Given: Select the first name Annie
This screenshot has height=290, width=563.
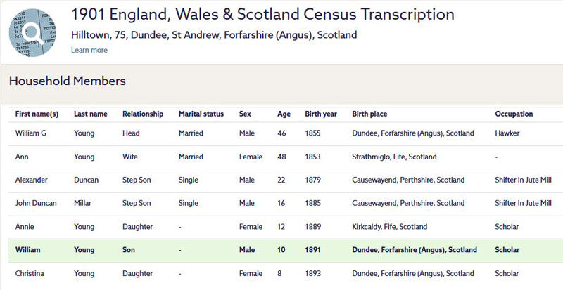Looking at the screenshot, I should tap(25, 227).
